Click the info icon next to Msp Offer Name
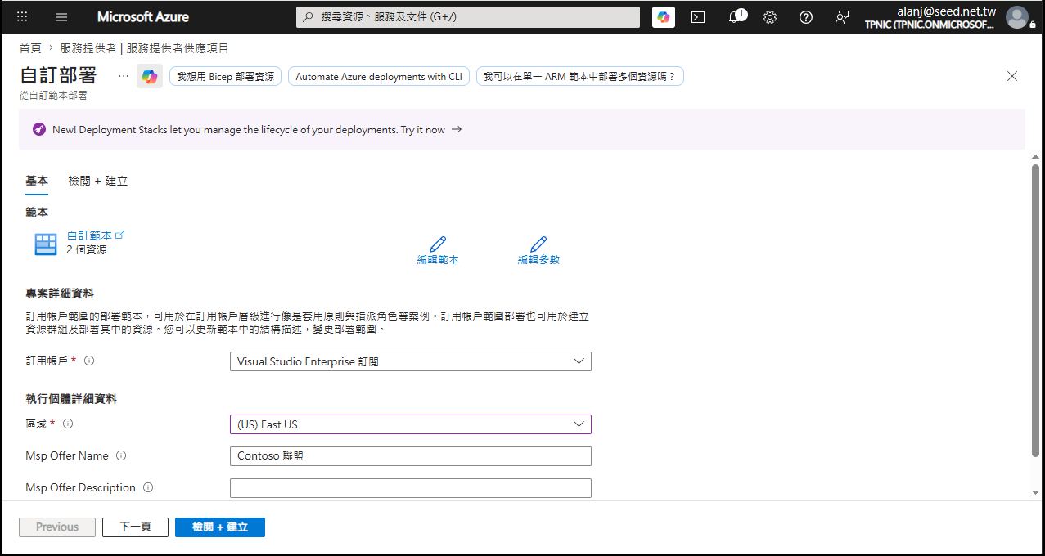The width and height of the screenshot is (1045, 556). [121, 455]
